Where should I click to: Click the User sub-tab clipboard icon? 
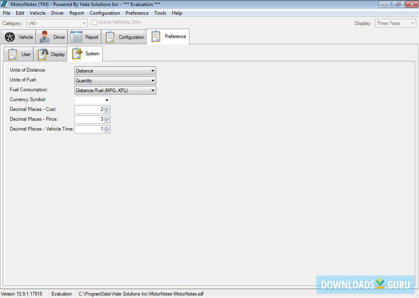point(13,54)
